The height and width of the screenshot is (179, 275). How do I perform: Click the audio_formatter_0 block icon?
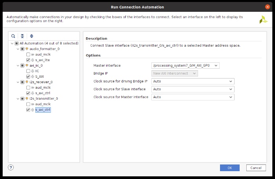point(27,49)
